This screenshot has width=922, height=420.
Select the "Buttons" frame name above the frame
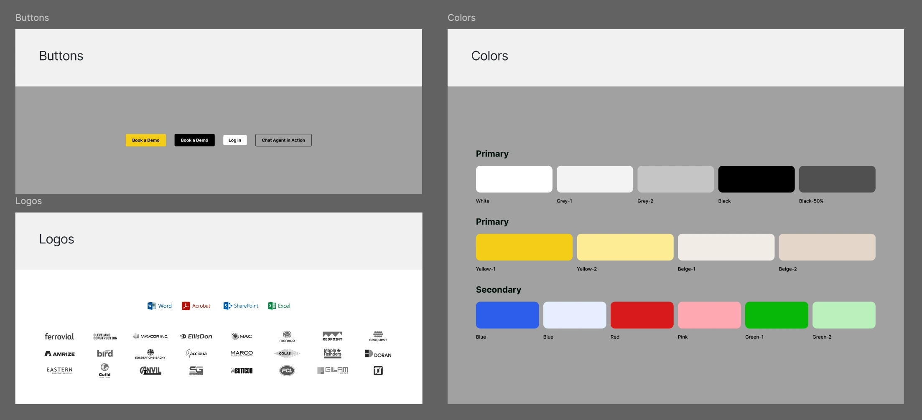coord(32,18)
